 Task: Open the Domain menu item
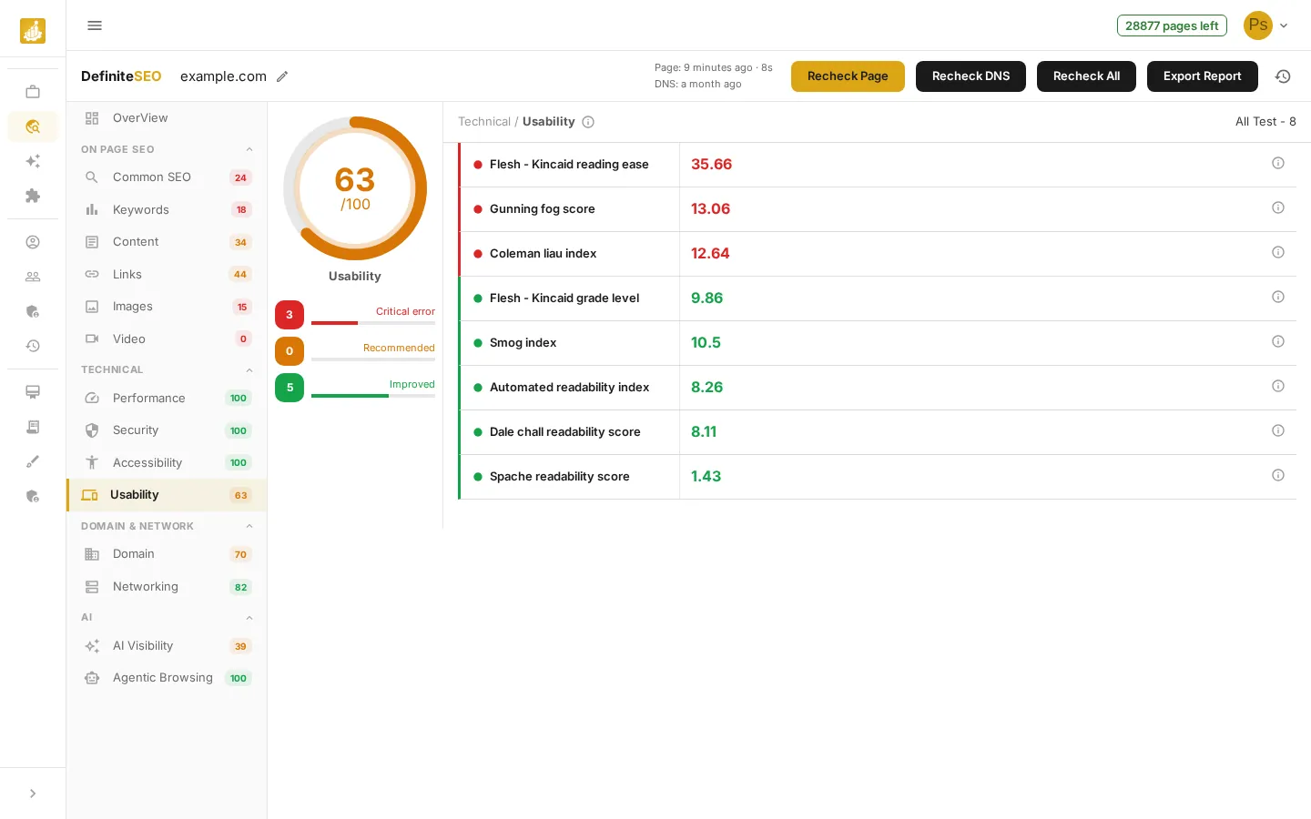click(167, 554)
